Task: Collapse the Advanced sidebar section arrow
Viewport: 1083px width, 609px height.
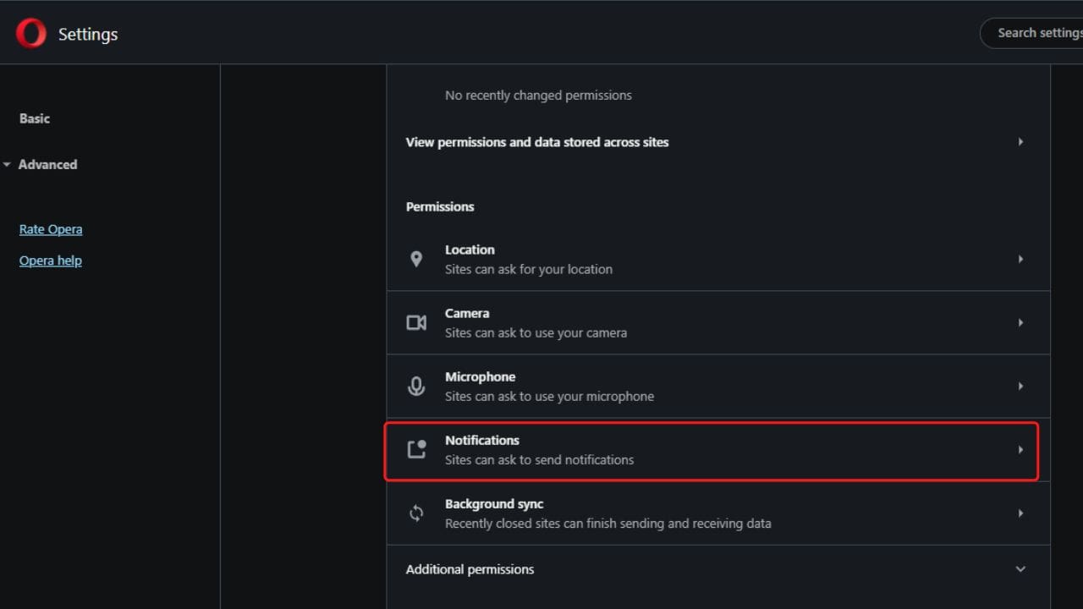Action: (7, 165)
